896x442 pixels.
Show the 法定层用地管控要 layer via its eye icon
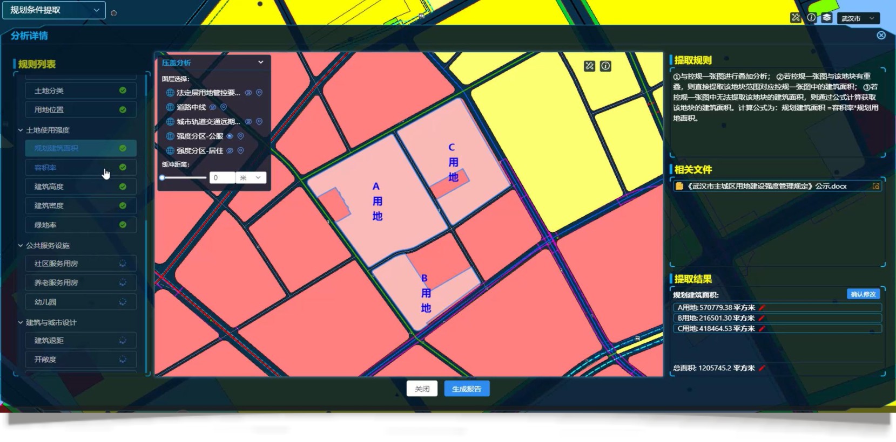pos(248,93)
